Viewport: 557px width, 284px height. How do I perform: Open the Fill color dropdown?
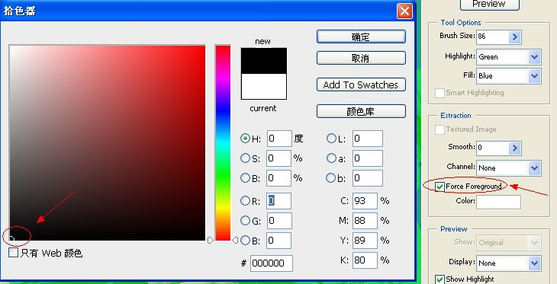(534, 76)
